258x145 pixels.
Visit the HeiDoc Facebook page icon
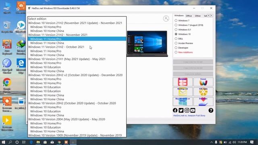point(175,110)
